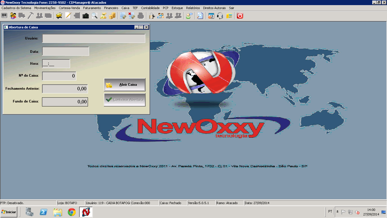This screenshot has height=218, width=387.
Task: Open Google Chrome from the taskbar
Action: (72, 212)
